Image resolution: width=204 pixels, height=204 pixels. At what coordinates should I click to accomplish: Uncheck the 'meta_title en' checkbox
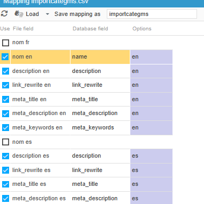[5, 99]
